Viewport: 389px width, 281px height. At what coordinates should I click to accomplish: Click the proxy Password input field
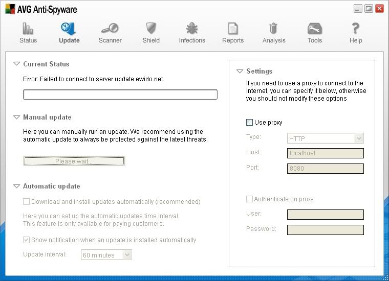[325, 230]
